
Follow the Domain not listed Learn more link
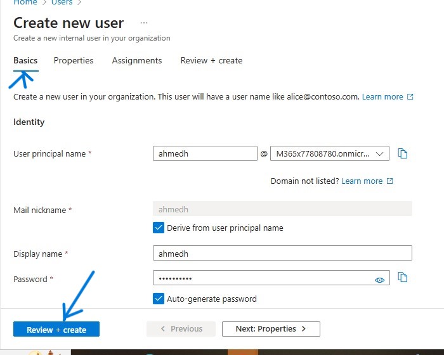(x=362, y=181)
